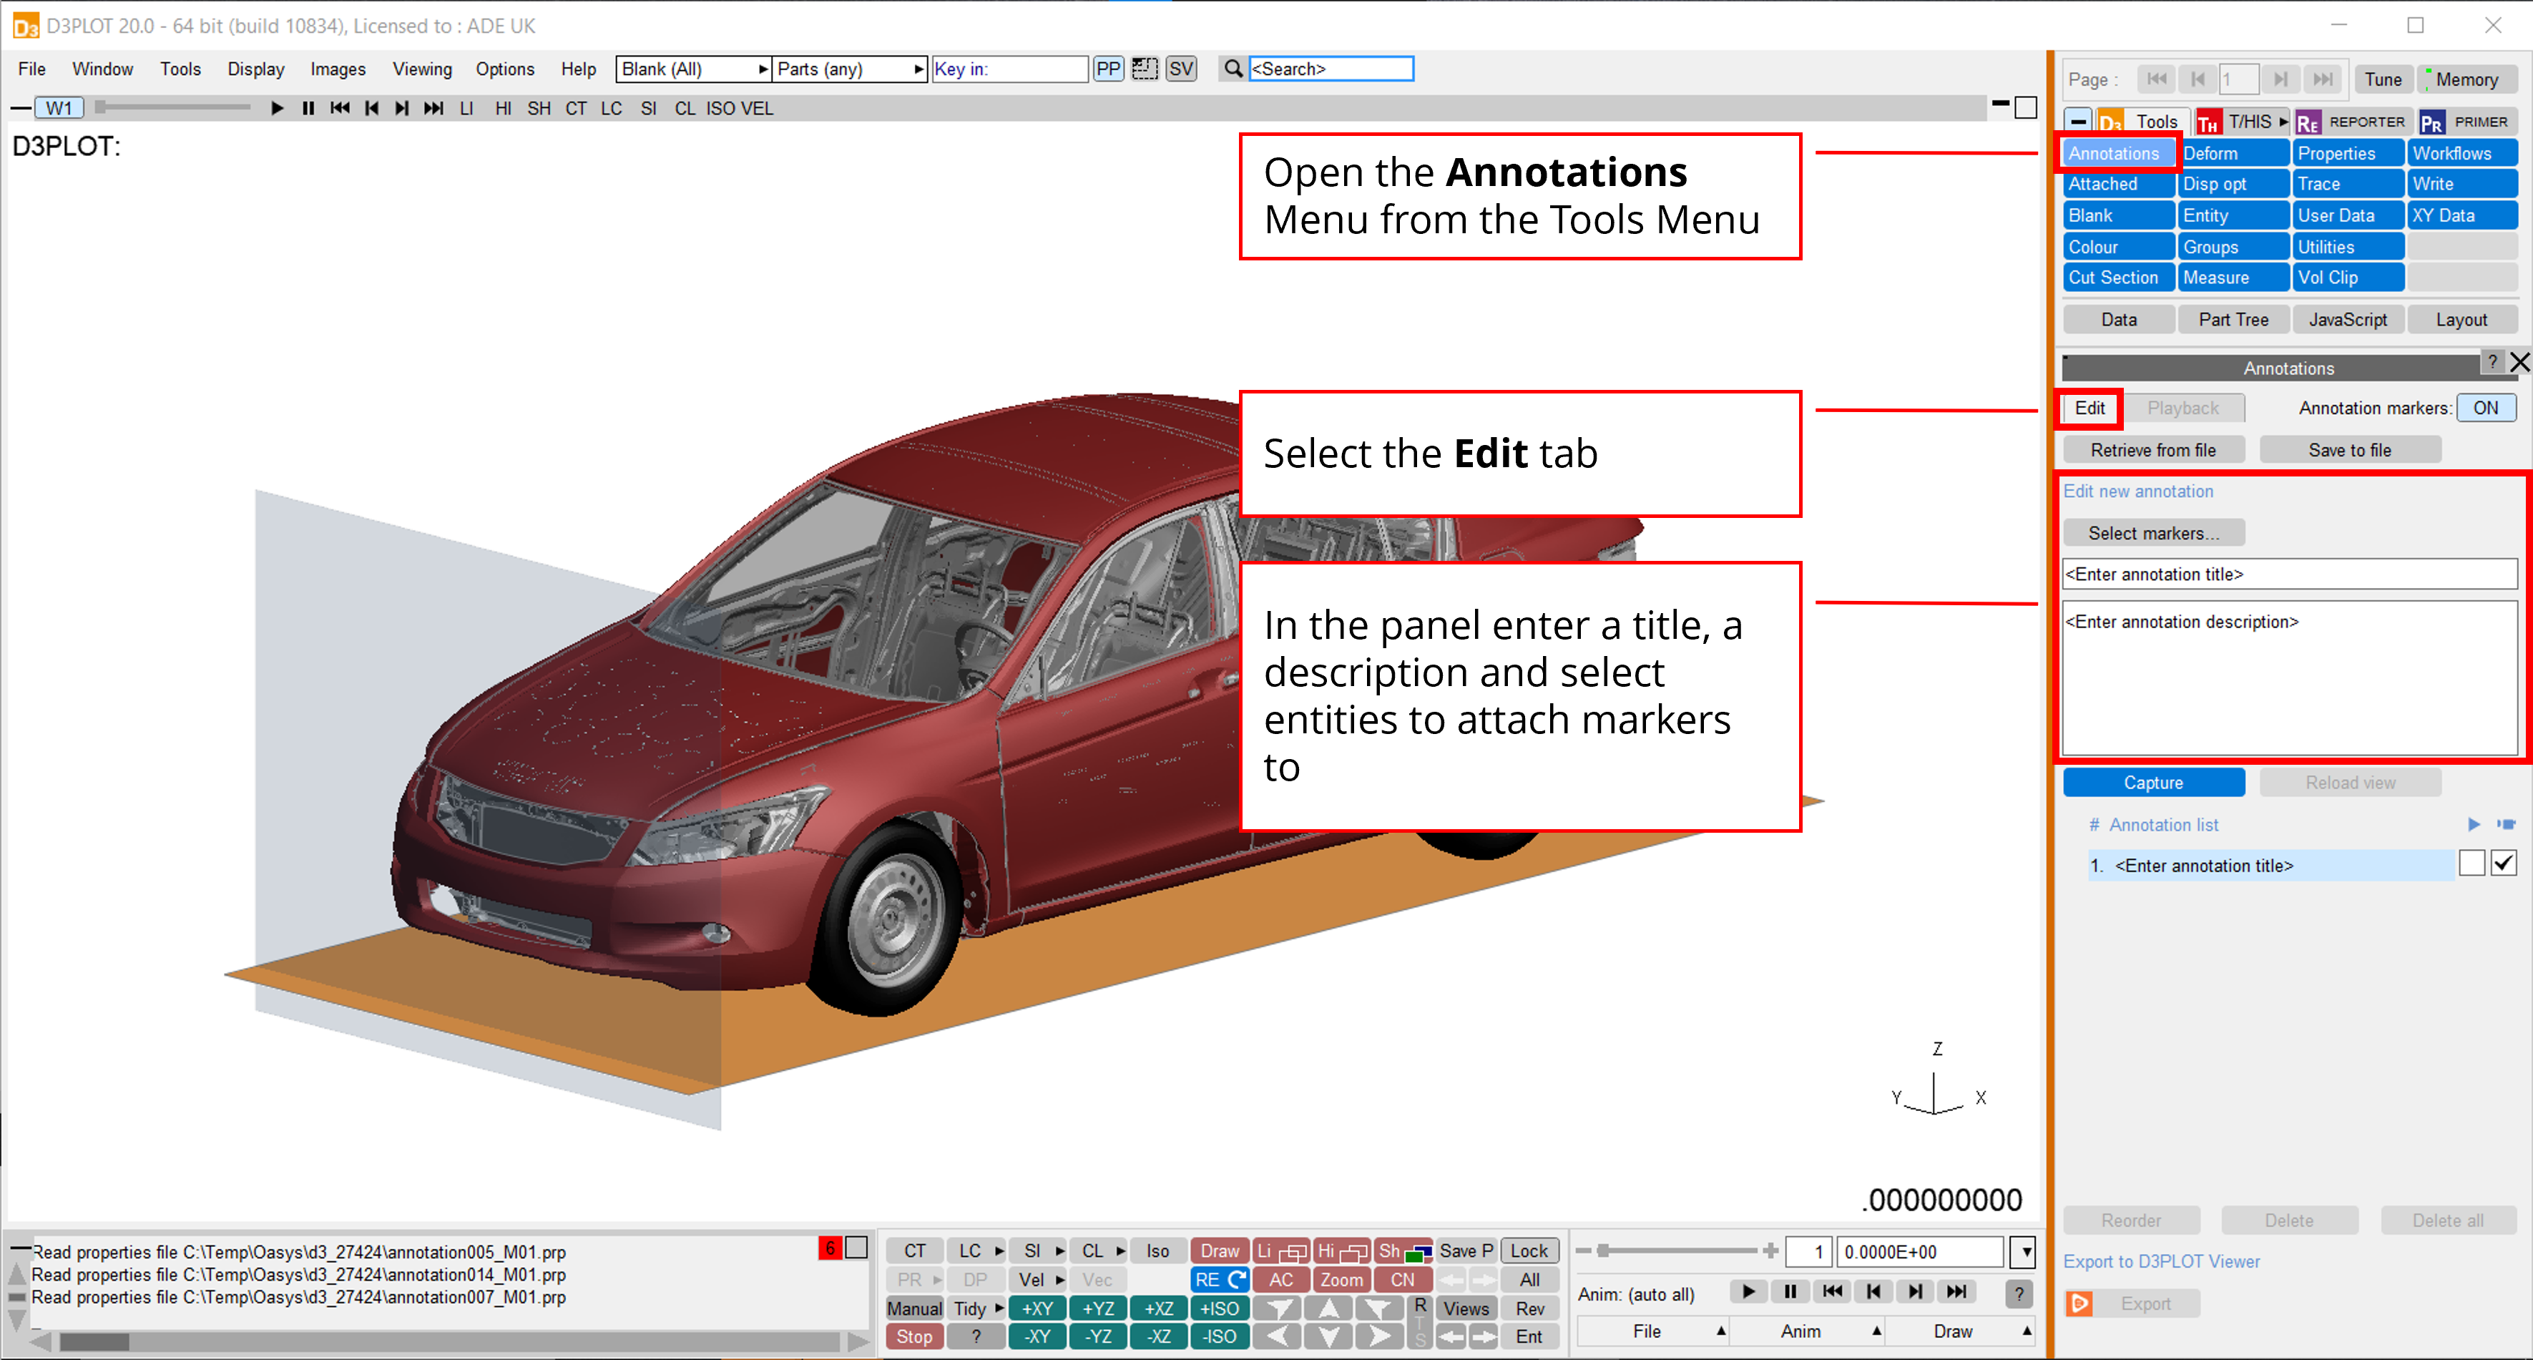Toggle Annotation markers ON switch
This screenshot has height=1360, width=2533.
click(2485, 408)
